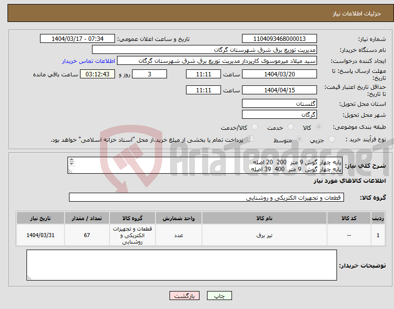Click the price validity time field 11:11
This screenshot has height=309, width=394.
203,90
